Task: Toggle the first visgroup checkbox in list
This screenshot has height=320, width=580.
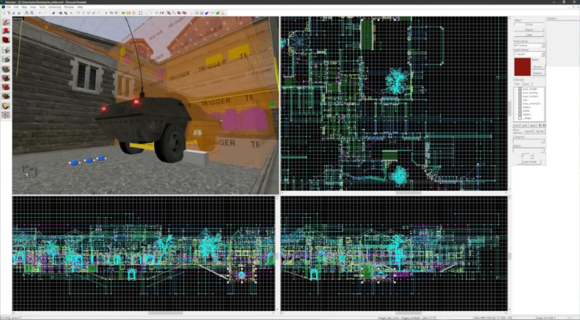Action: click(520, 89)
